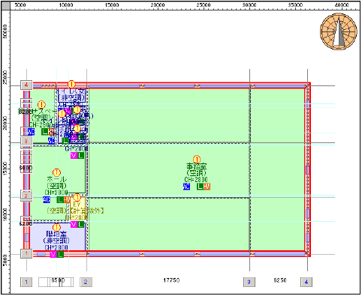Image resolution: width=362 pixels, height=296 pixels.
Task: Click the yellow circle marker above 階段室
Action: coord(57,227)
